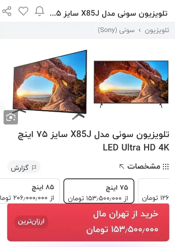Open مشخصات specifications link

pyautogui.click(x=144, y=166)
